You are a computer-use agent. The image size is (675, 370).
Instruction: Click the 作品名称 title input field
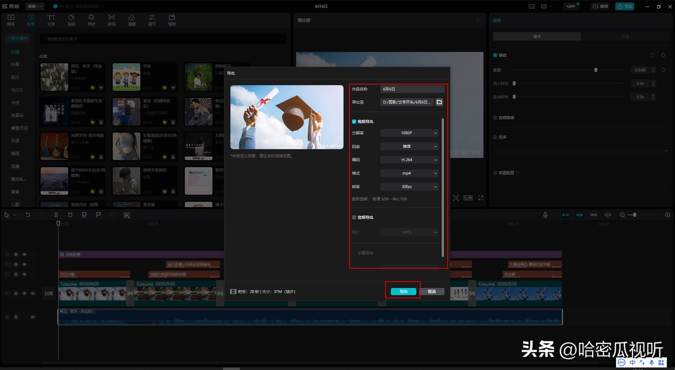412,89
